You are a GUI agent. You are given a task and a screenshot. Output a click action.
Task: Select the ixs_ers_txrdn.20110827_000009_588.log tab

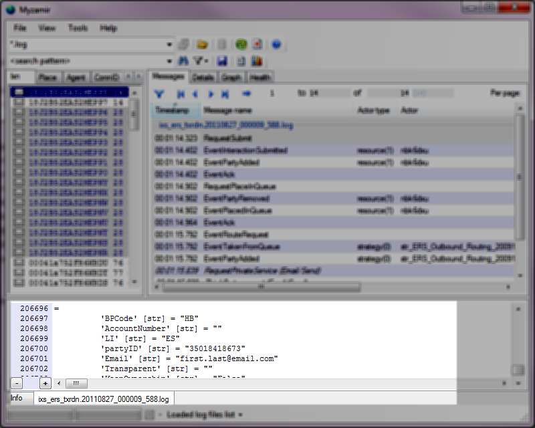tap(104, 399)
